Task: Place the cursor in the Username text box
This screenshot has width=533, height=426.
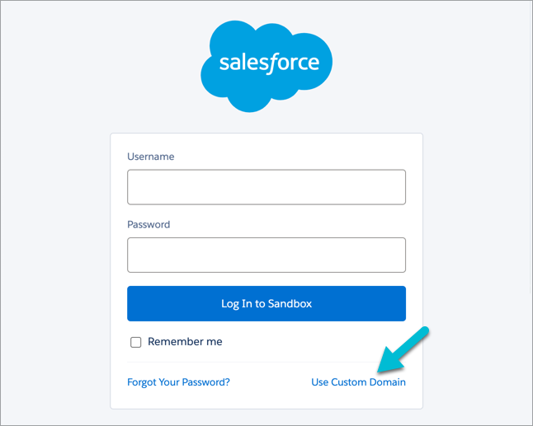Action: (266, 187)
